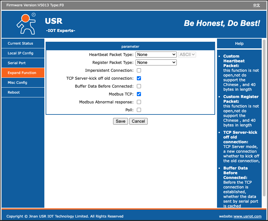Screen dimensions: 268x221
Task: Click the Help panel header
Action: click(x=239, y=44)
